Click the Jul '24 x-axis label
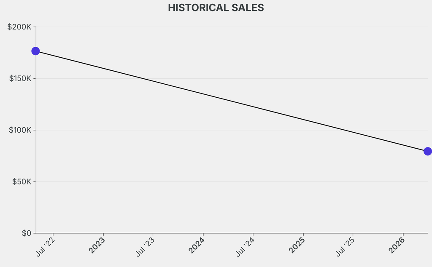This screenshot has width=432, height=267. 246,246
